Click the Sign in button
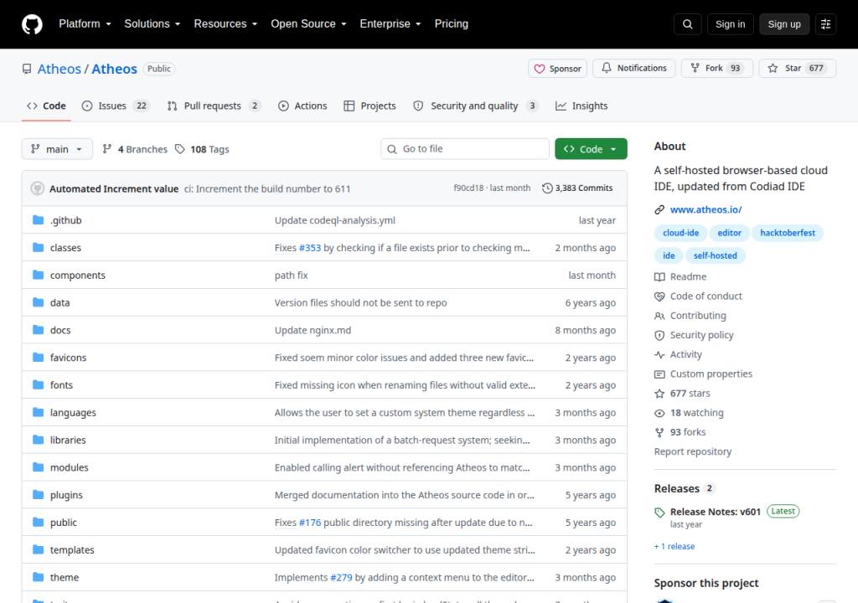The height and width of the screenshot is (603, 858). pos(730,24)
